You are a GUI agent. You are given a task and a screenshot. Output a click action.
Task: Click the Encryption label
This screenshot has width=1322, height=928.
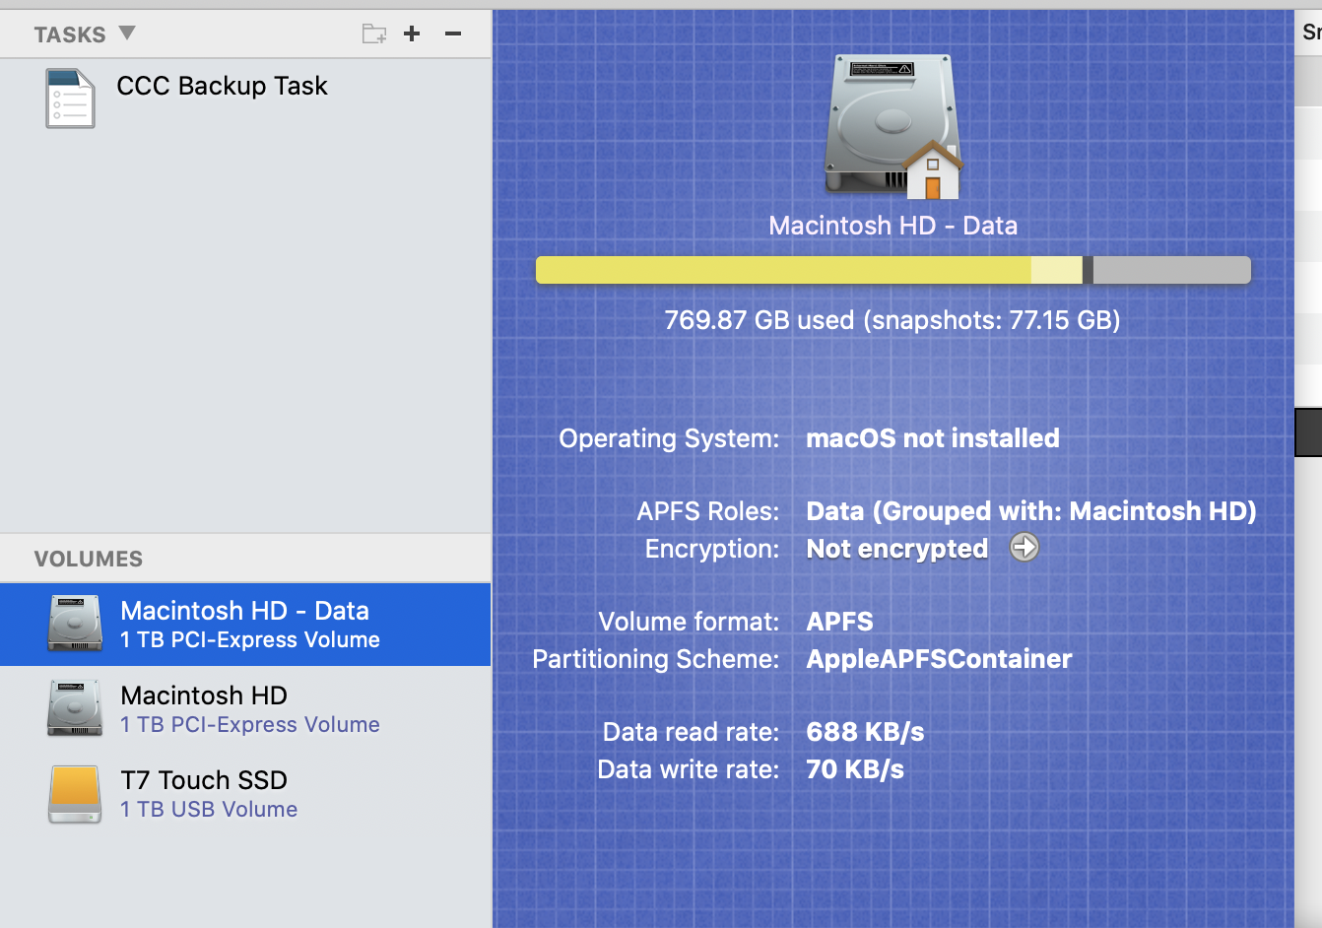click(x=711, y=549)
